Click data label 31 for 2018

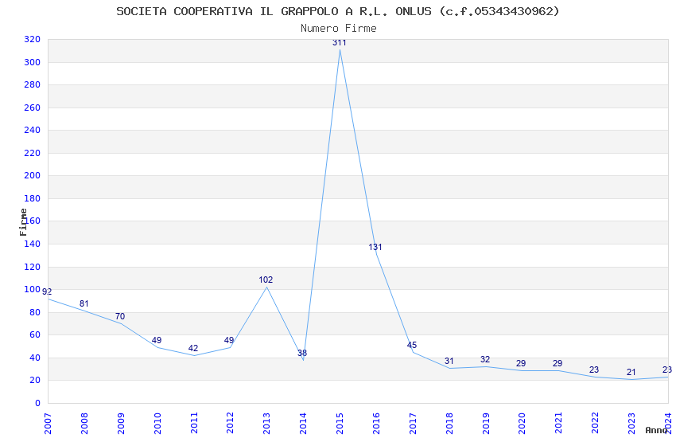click(449, 362)
